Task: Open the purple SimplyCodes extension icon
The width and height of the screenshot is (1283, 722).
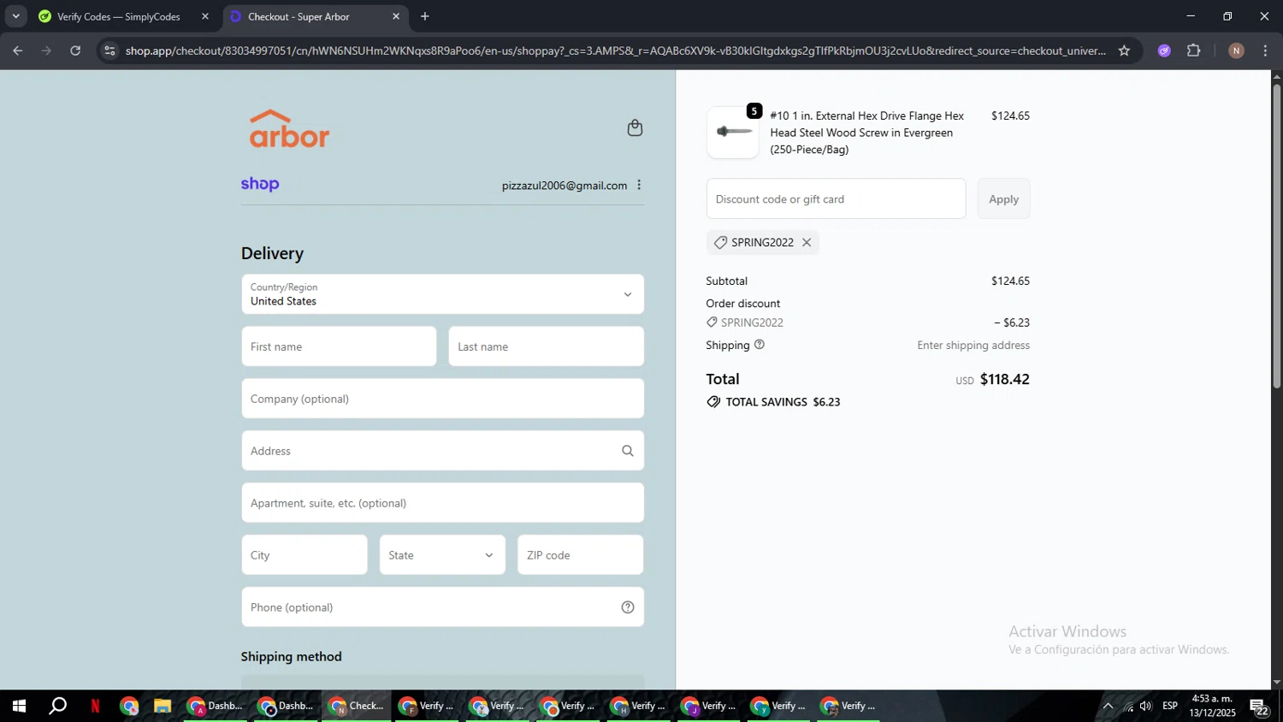Action: coord(1164,50)
